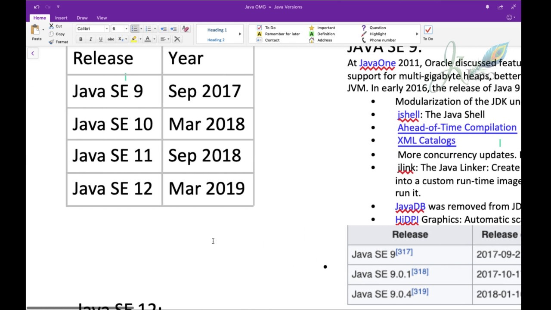Screen dimensions: 551x310
Task: Click the Paste clipboard icon
Action: (x=35, y=30)
